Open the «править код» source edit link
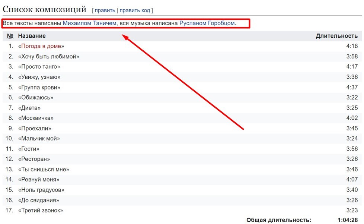Screen dimensions: 364x224 pyautogui.click(x=135, y=10)
